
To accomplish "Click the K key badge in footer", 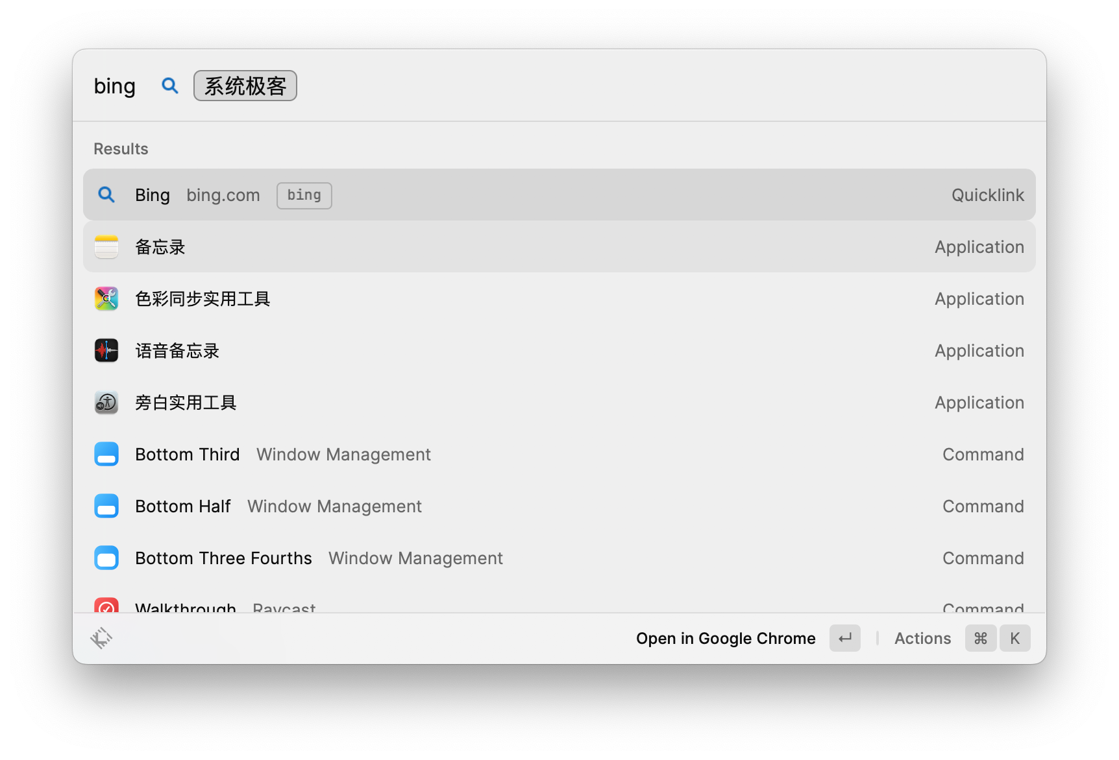I will coord(1015,638).
